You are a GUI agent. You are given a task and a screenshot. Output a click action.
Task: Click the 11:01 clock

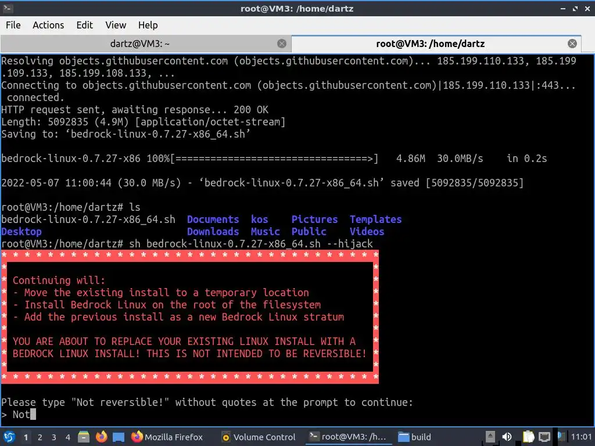point(581,437)
